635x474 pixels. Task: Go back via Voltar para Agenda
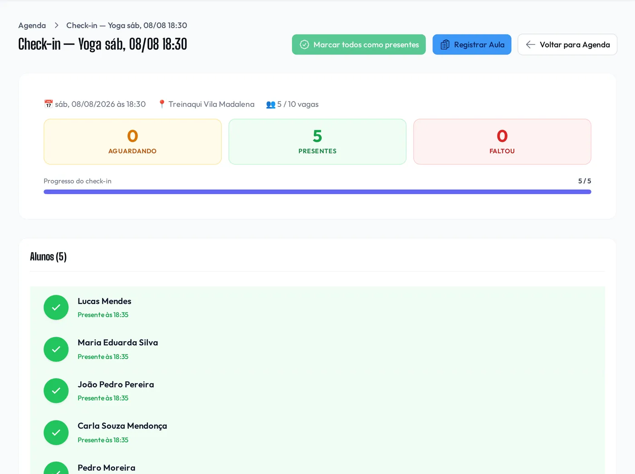(567, 44)
